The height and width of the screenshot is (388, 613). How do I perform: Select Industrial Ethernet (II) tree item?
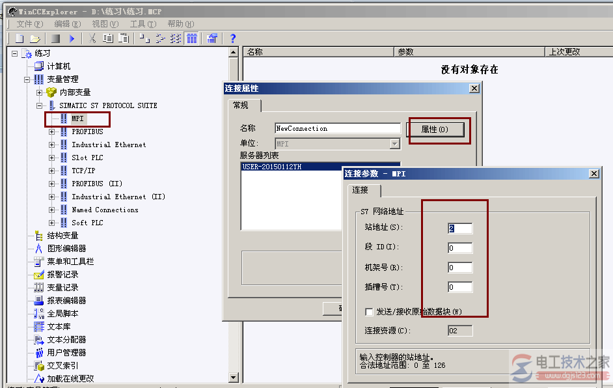118,197
